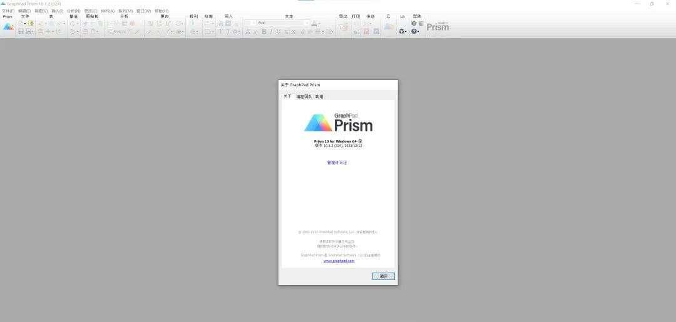
Task: Open the Arial font name dropdown
Action: (x=307, y=23)
